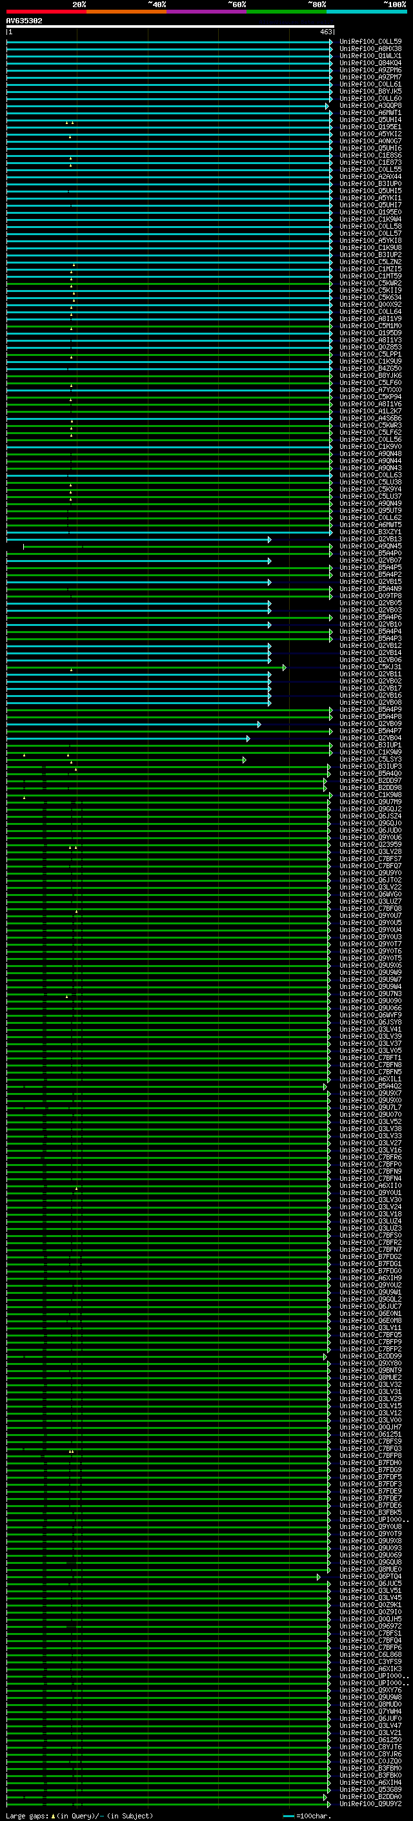
Task: Open hit UniRef100_Q84KQ4
Action: [x=370, y=63]
